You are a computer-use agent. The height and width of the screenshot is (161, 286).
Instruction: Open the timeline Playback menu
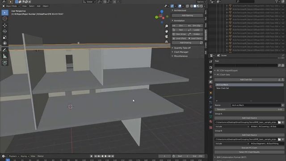[x=14, y=156]
